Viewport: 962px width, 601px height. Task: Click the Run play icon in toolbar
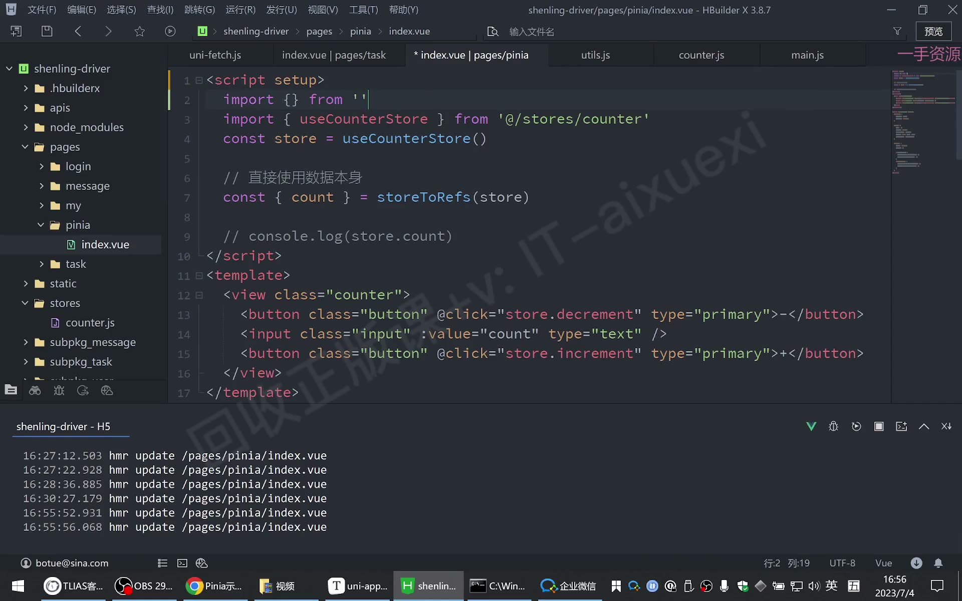click(x=170, y=31)
